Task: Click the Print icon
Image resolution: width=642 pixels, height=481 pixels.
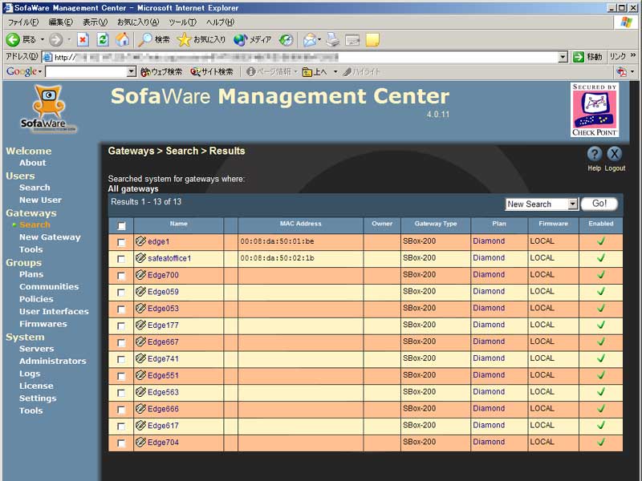Action: coord(333,39)
